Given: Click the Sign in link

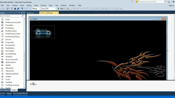Looking at the screenshot, I should click(171, 5).
